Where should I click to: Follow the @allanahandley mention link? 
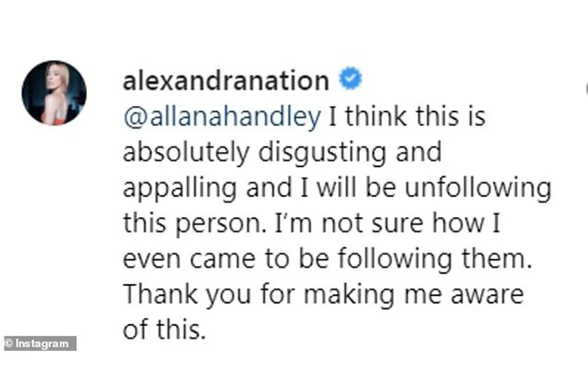coord(222,117)
